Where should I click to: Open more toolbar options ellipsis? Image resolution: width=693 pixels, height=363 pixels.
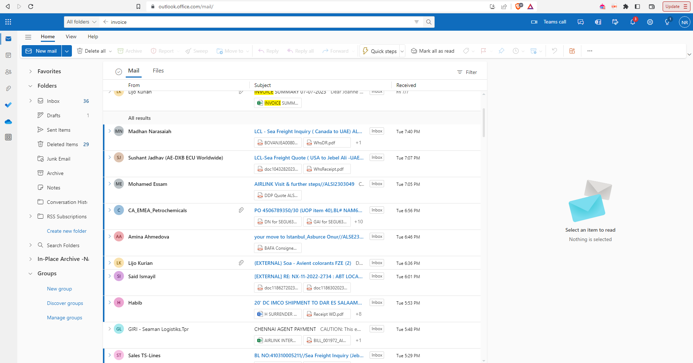590,51
